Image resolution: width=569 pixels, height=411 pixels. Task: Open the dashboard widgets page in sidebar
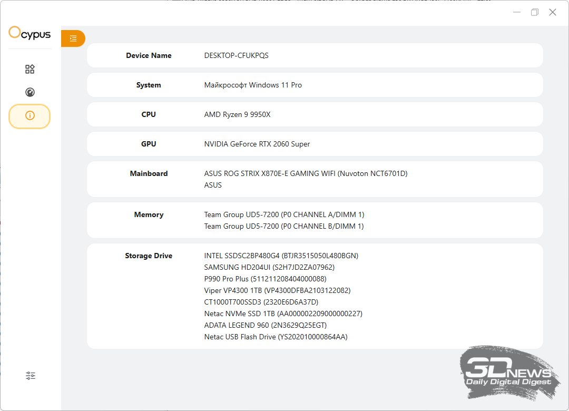[30, 69]
